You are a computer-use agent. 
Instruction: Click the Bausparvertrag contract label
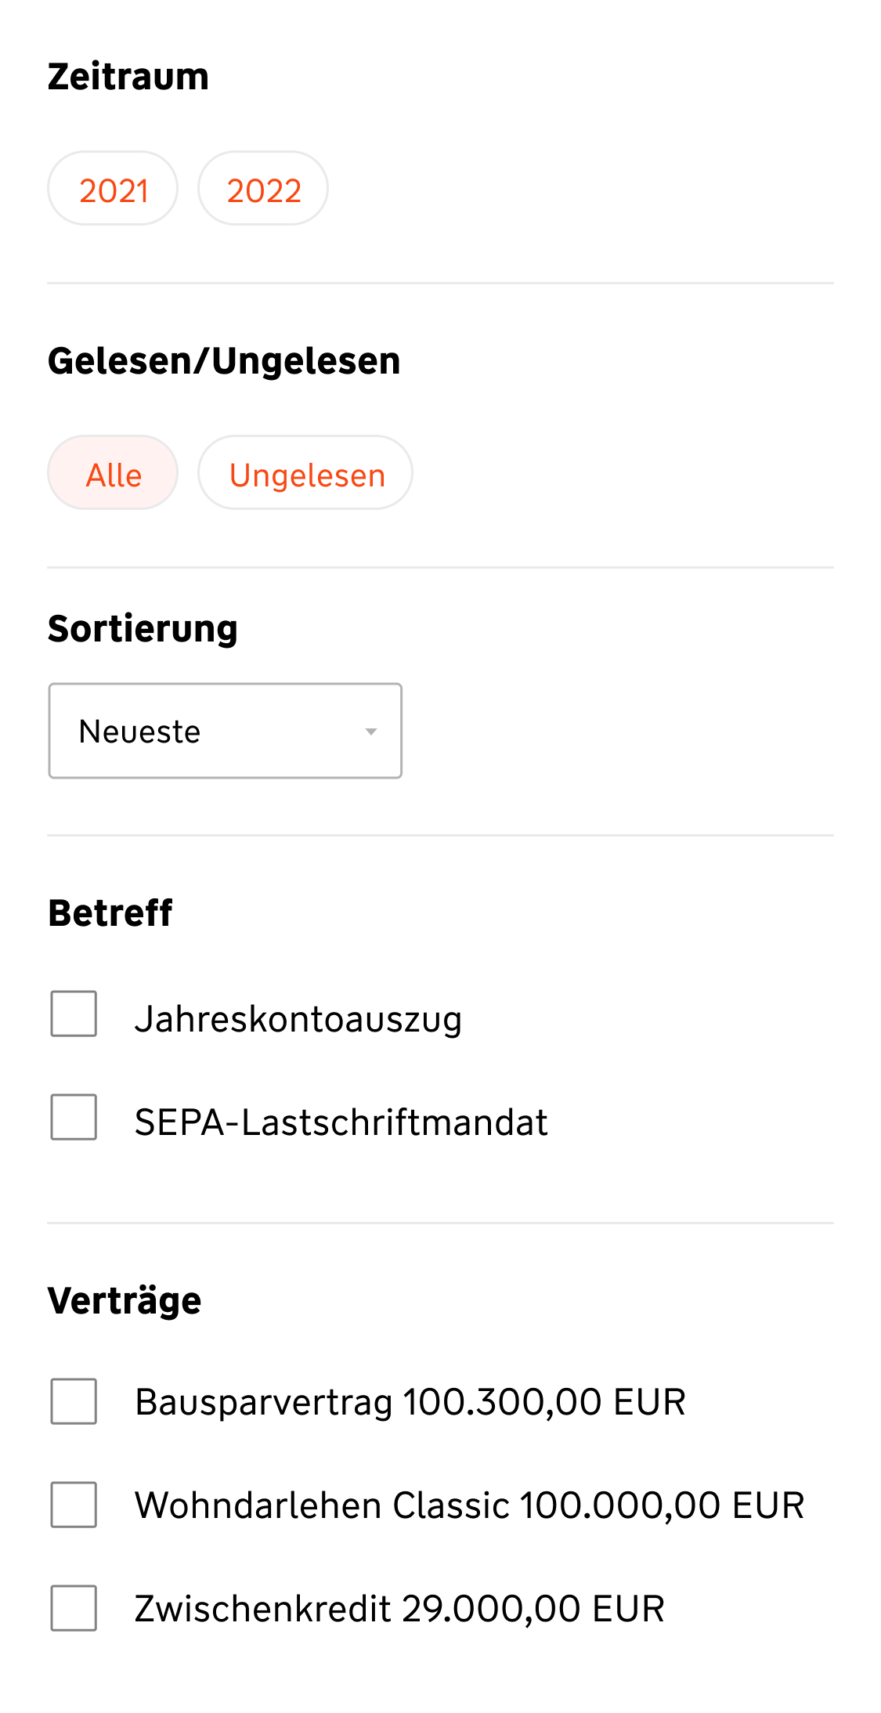coord(410,1402)
